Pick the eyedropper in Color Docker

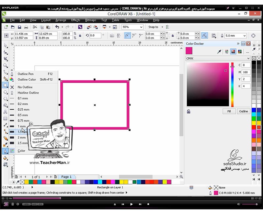click(x=219, y=52)
